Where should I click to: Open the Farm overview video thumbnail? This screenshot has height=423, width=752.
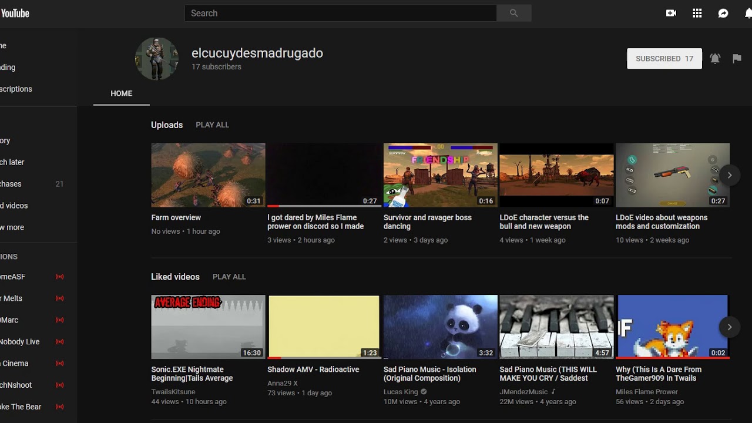tap(208, 175)
